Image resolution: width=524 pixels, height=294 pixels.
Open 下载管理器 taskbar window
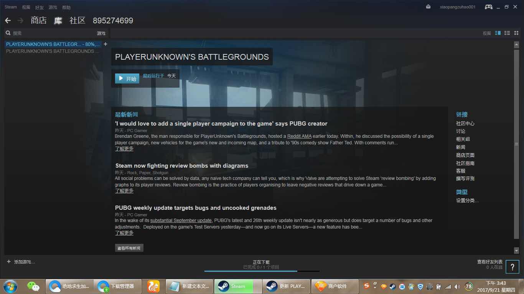pyautogui.click(x=118, y=286)
